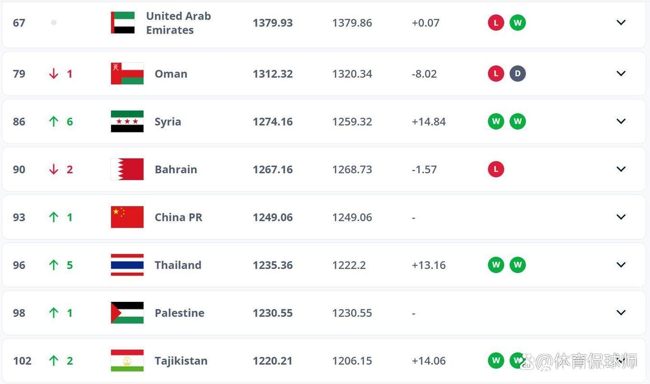The width and height of the screenshot is (650, 384).
Task: Click Oman's grey D draw badge
Action: (x=518, y=73)
